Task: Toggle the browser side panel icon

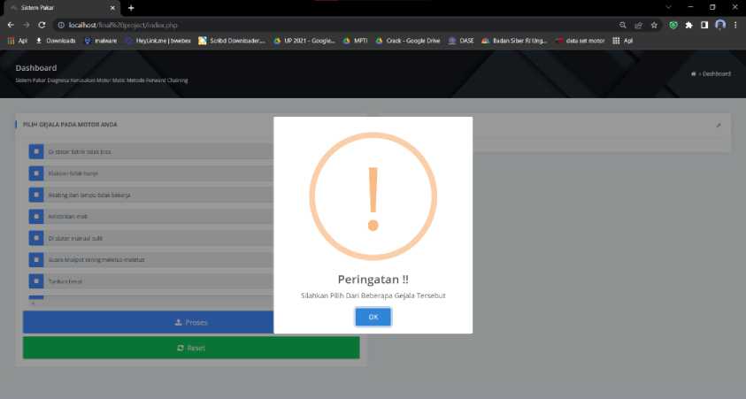Action: [704, 25]
